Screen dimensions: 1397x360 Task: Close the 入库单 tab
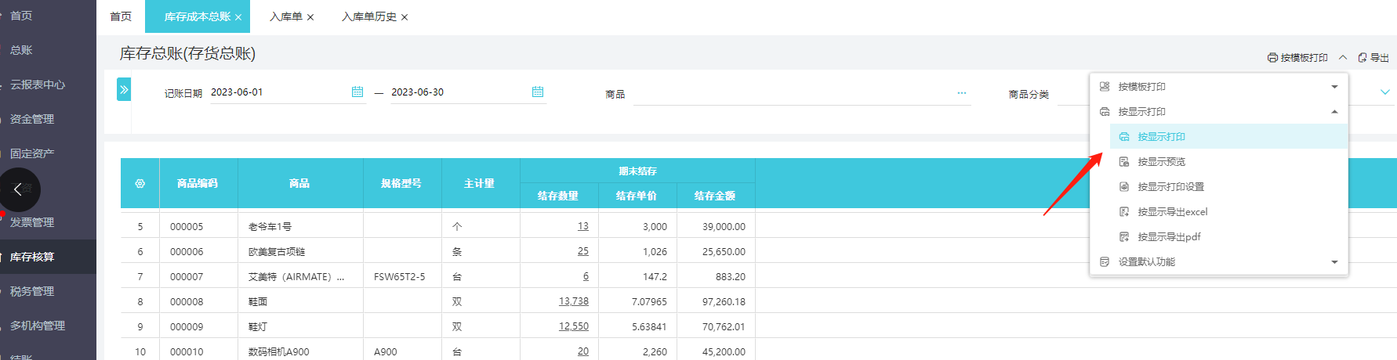point(310,17)
